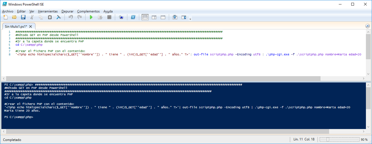
Task: Toggle Show Script Pane Top layout
Action: coord(145,17)
